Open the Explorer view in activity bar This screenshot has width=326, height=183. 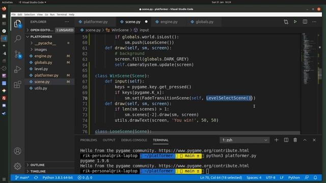coord(17,24)
